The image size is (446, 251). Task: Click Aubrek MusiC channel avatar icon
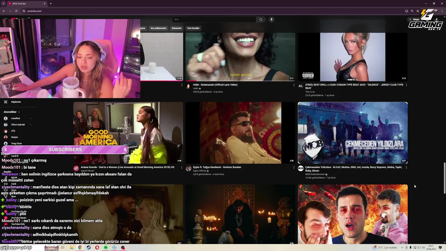pos(76,168)
